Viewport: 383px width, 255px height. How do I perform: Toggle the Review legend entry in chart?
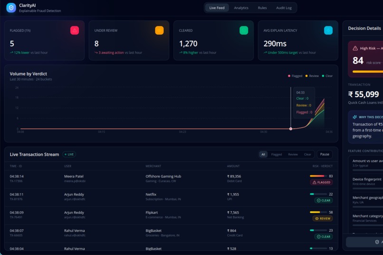pos(312,76)
